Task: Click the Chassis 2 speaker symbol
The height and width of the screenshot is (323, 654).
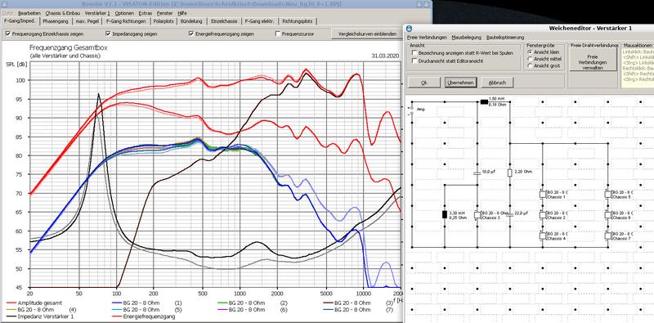Action: [543, 215]
